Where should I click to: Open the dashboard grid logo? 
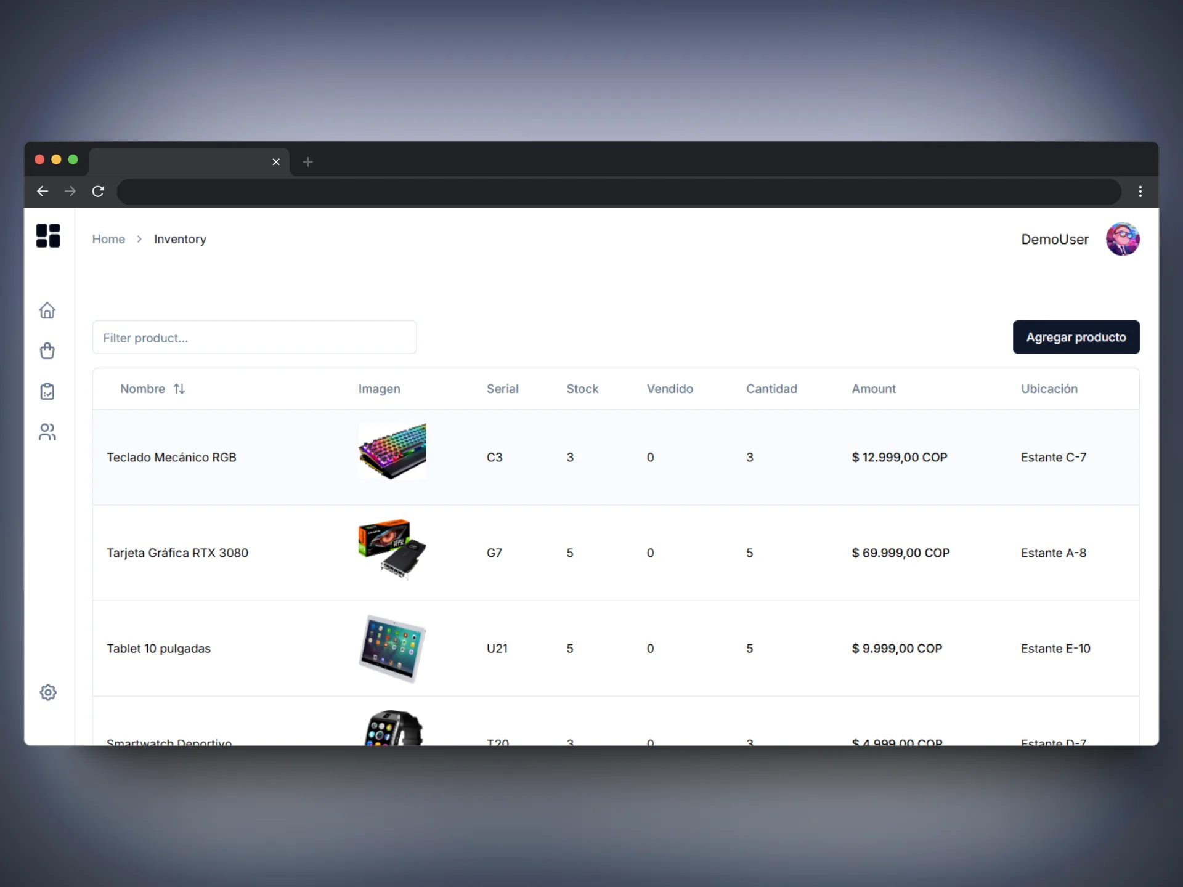48,236
